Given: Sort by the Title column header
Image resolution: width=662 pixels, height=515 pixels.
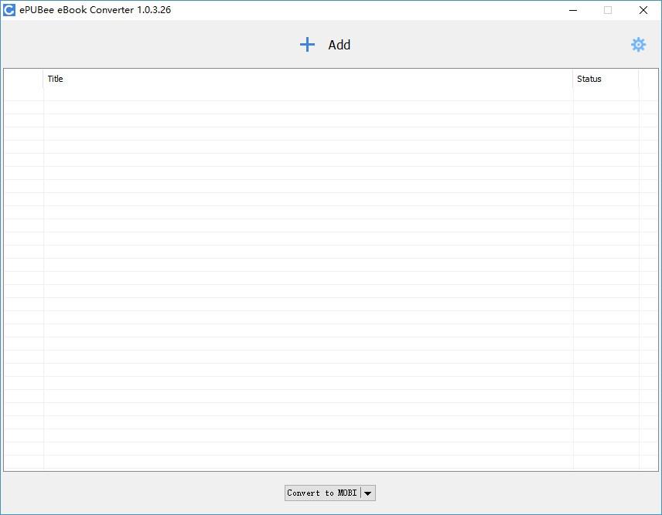Looking at the screenshot, I should click(x=308, y=79).
